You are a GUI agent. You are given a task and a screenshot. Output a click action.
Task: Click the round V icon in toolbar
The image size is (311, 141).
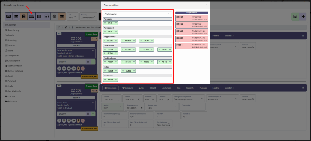pos(54,16)
